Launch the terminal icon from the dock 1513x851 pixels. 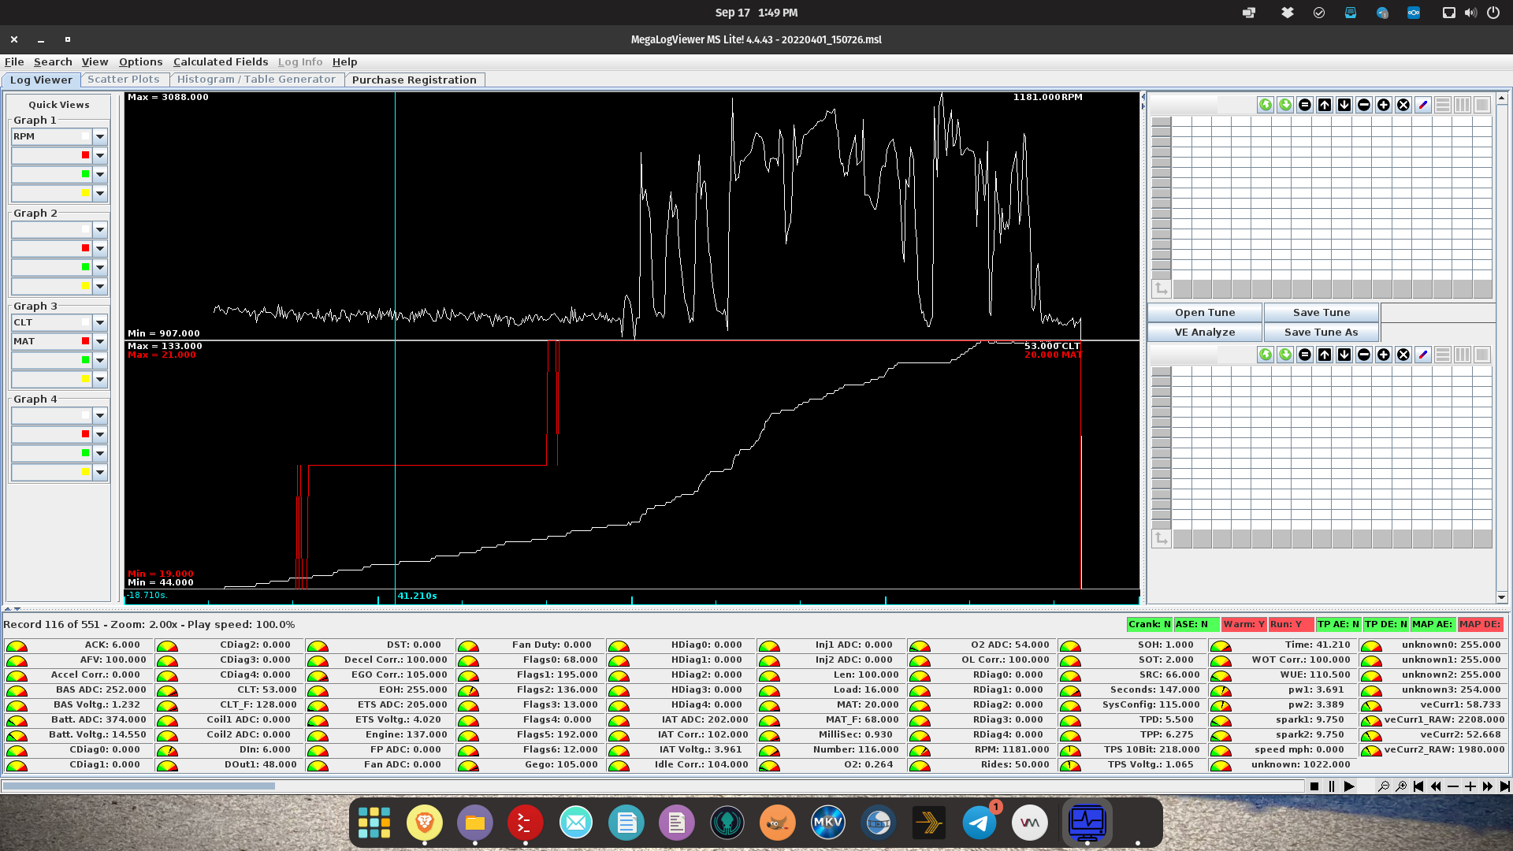(526, 822)
